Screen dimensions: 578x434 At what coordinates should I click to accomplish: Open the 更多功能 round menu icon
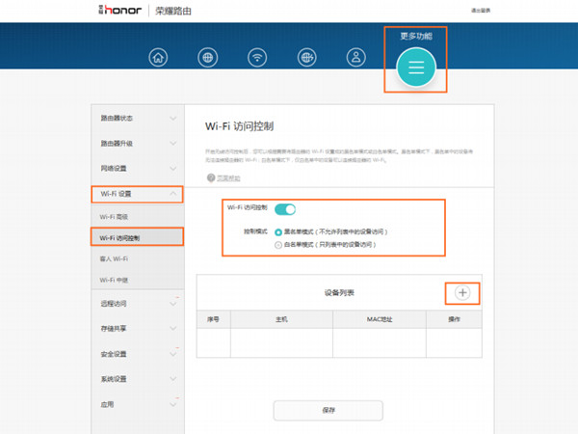click(416, 68)
